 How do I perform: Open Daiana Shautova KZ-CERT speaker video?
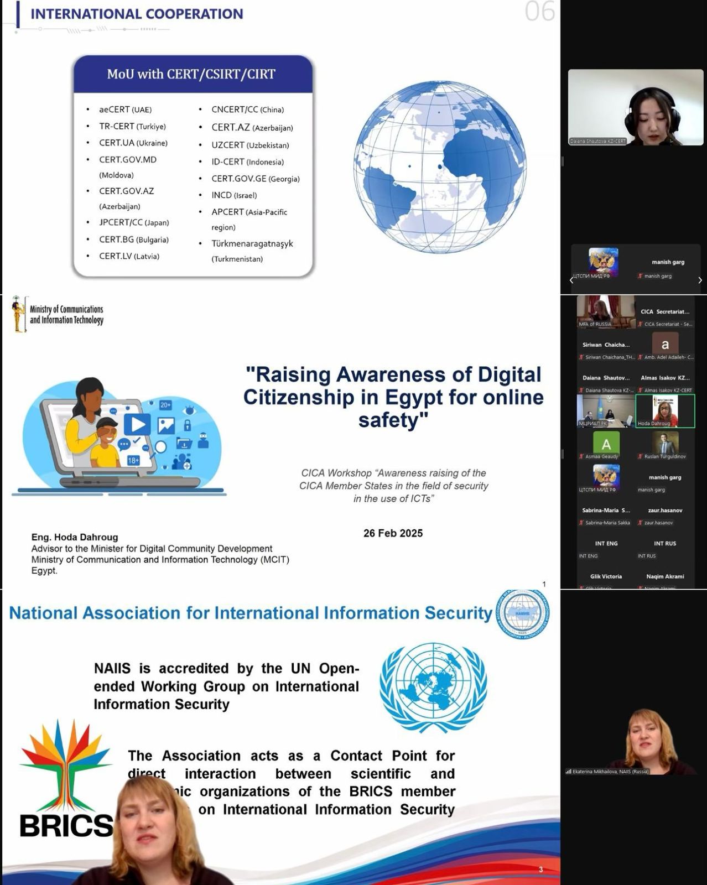pyautogui.click(x=636, y=107)
